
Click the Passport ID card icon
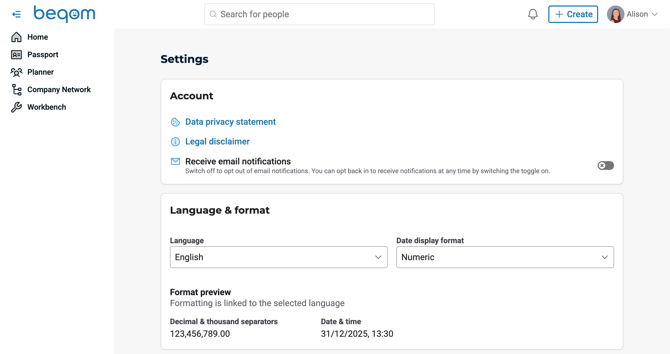tap(16, 55)
